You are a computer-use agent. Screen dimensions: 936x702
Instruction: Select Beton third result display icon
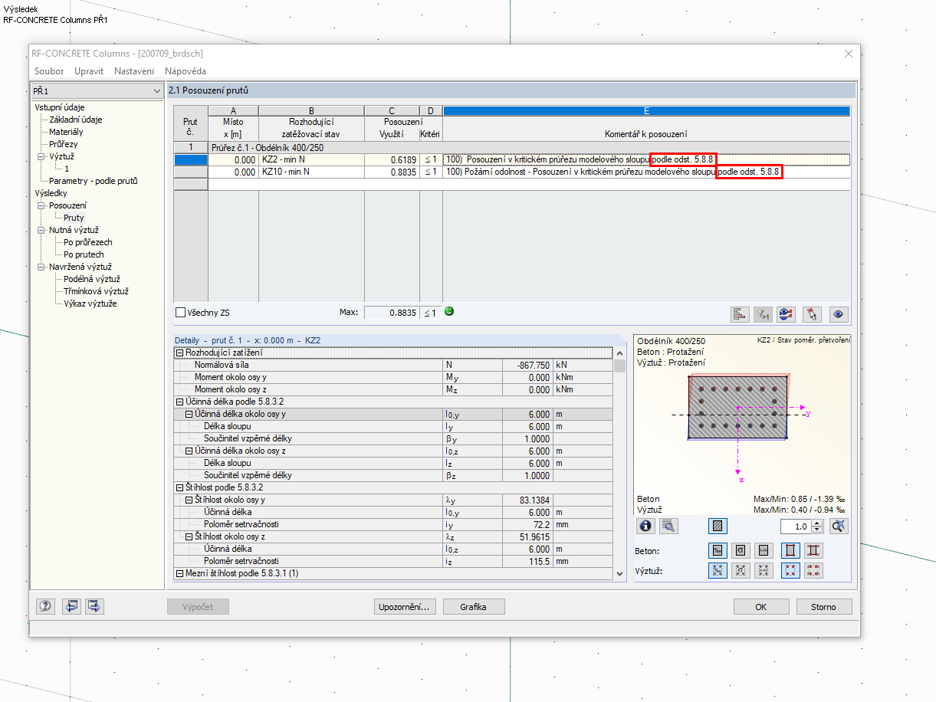click(764, 550)
